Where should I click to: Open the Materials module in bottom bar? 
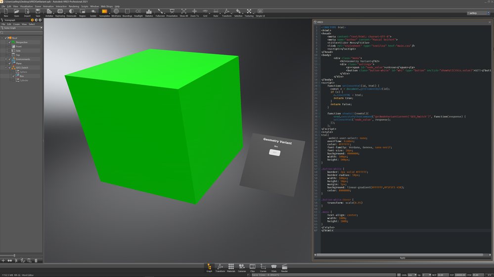[x=231, y=267]
